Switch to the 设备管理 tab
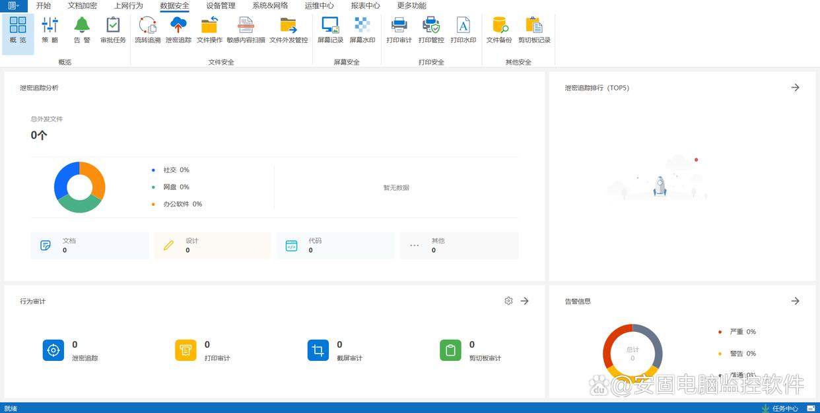 [x=221, y=5]
